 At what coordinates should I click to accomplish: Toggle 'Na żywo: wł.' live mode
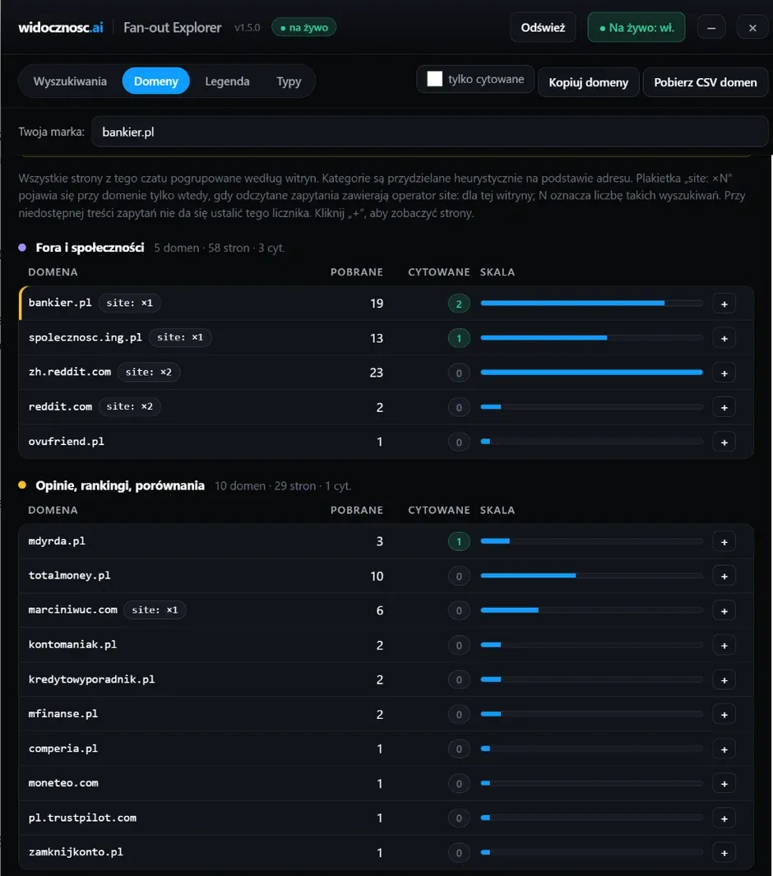[636, 27]
